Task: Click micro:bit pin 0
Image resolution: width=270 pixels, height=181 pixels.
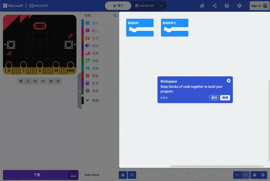Action: [x=9, y=68]
